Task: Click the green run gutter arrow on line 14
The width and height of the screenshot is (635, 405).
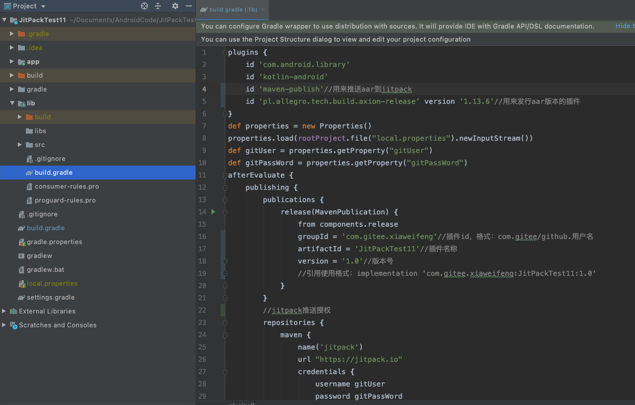Action: pos(213,212)
